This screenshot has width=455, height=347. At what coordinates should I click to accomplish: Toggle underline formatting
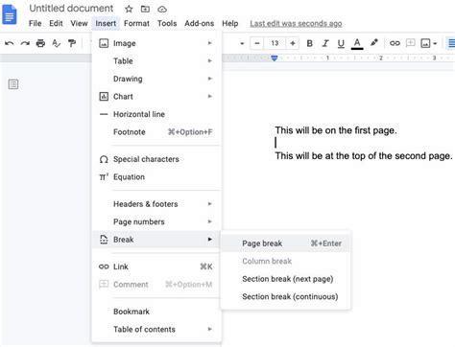(x=341, y=43)
